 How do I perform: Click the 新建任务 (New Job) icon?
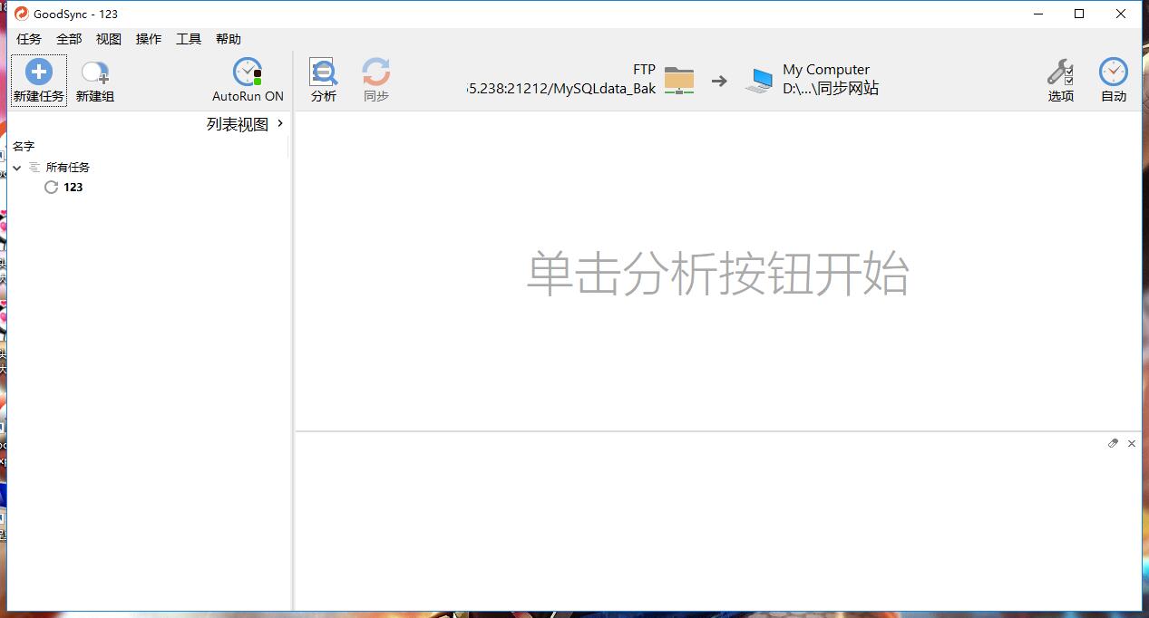[x=38, y=72]
